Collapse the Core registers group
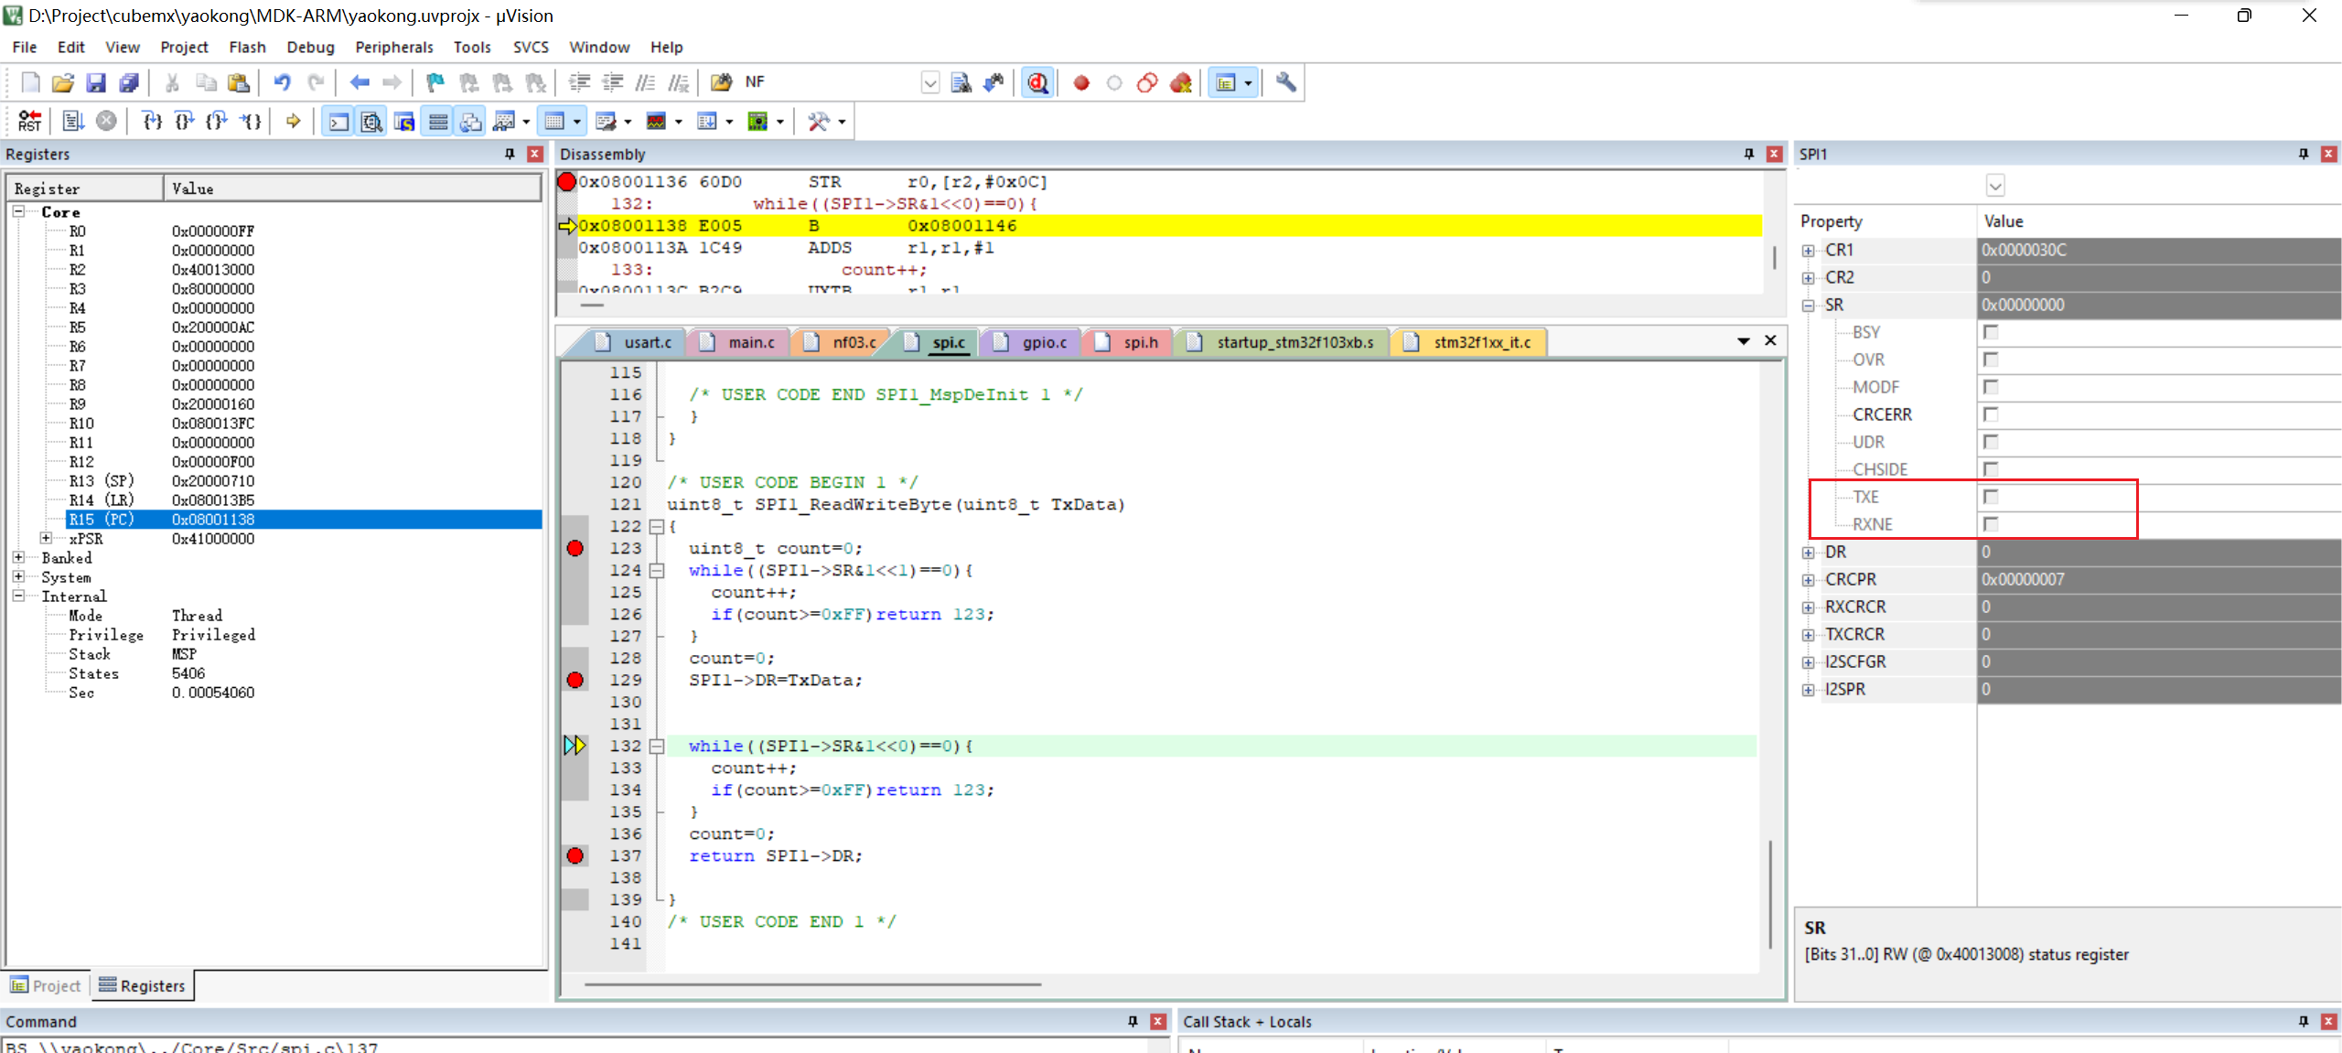This screenshot has width=2342, height=1053. pyautogui.click(x=18, y=211)
